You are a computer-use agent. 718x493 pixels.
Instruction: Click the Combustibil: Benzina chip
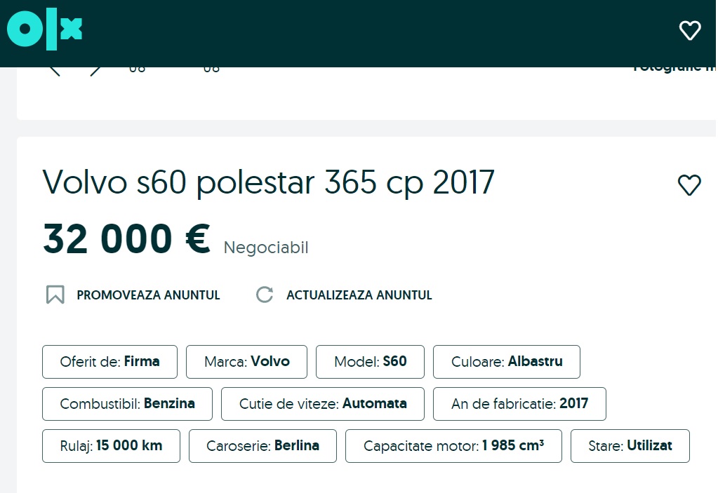click(127, 403)
